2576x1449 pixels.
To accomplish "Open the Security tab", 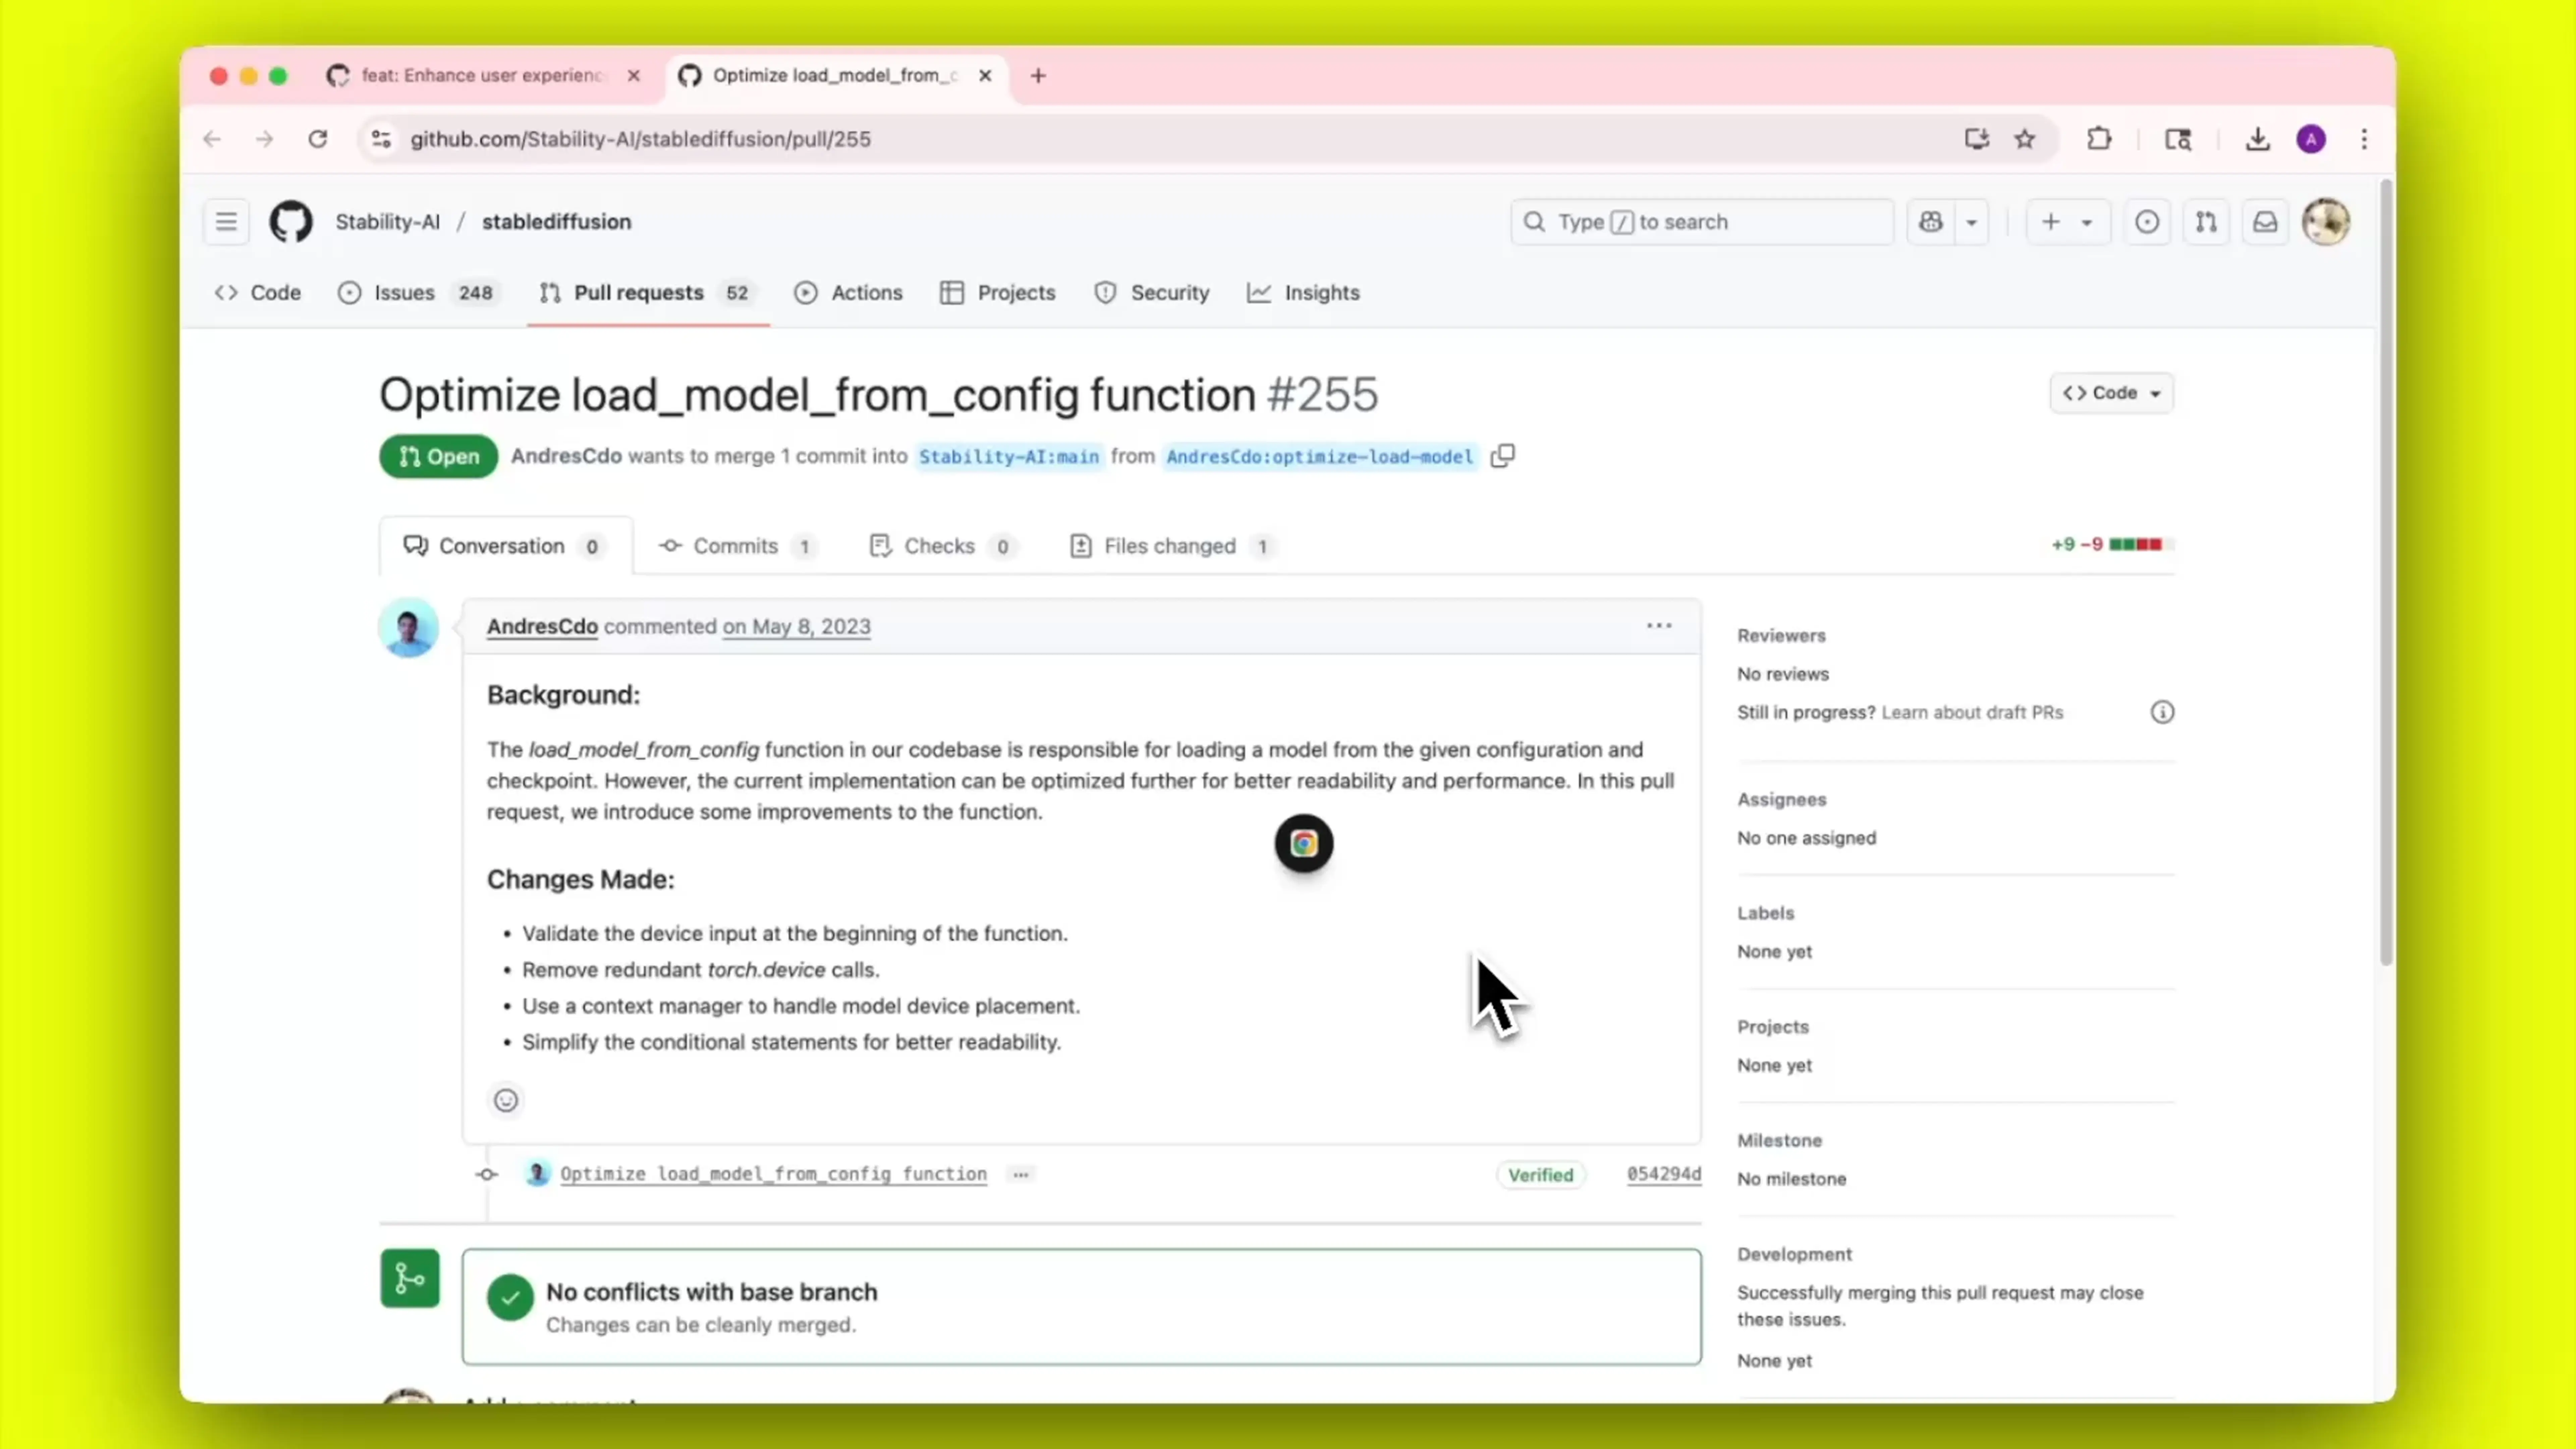I will (x=1152, y=293).
